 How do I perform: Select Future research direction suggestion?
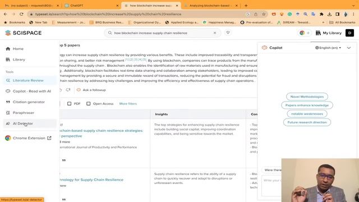click(307, 122)
